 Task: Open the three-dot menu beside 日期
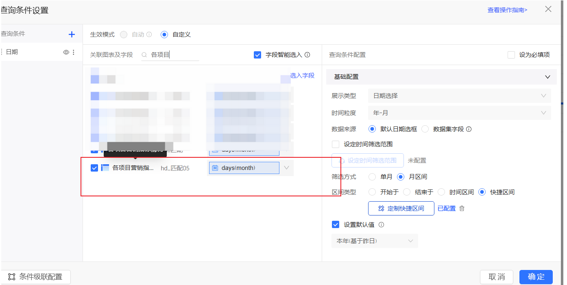(74, 52)
